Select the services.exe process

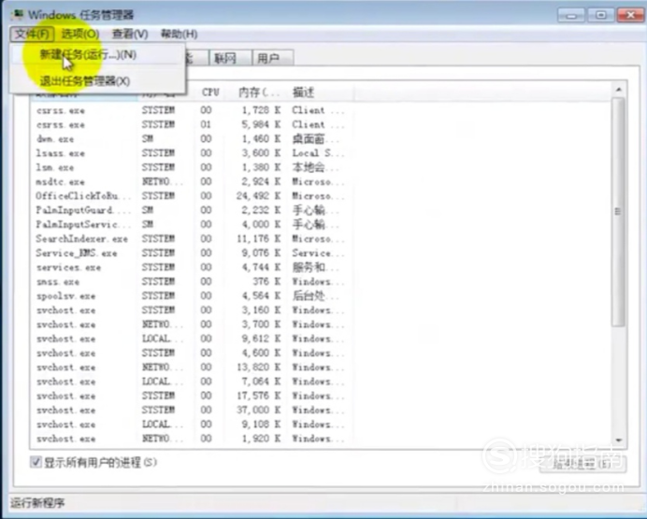pos(190,267)
